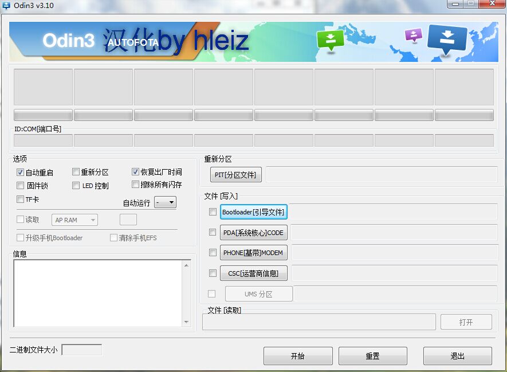Minimize the Odin3 window
The height and width of the screenshot is (372, 507).
point(455,4)
